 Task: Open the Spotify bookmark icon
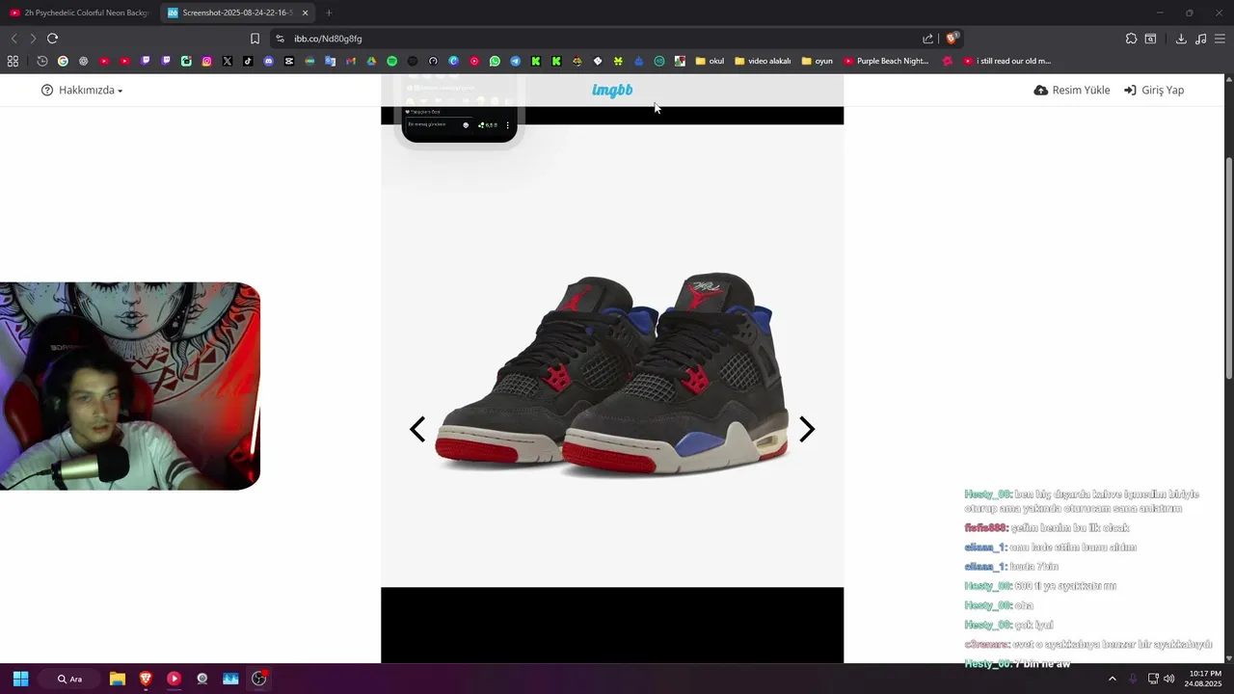[391, 61]
